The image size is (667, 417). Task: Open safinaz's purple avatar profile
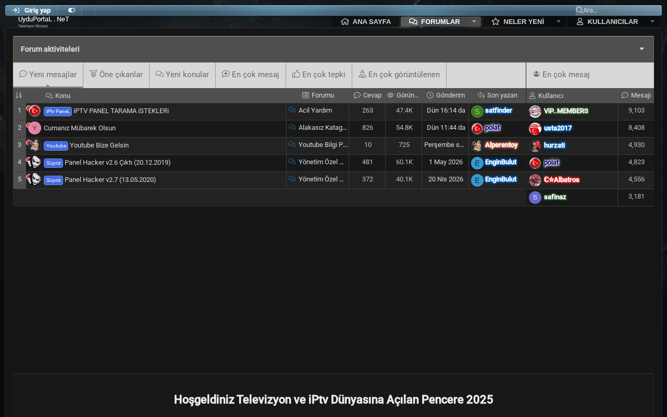535,198
